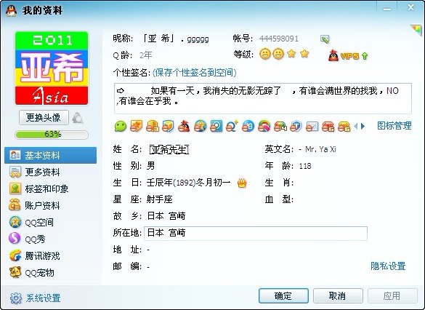This screenshot has width=425, height=310.
Task: Show next service icons with right arrow
Action: (363, 126)
